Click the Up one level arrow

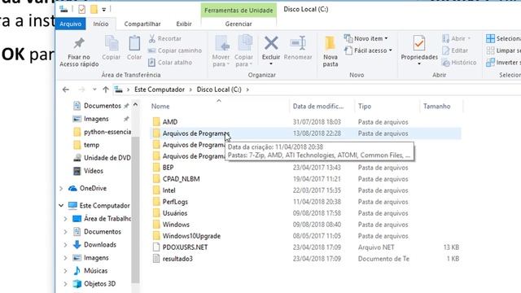point(106,90)
